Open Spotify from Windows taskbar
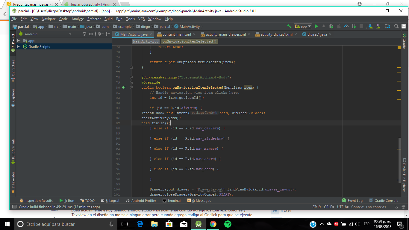 coord(228,224)
